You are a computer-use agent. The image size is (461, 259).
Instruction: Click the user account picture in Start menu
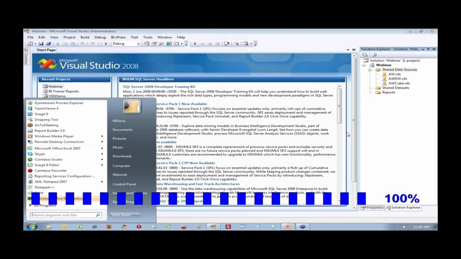click(132, 107)
